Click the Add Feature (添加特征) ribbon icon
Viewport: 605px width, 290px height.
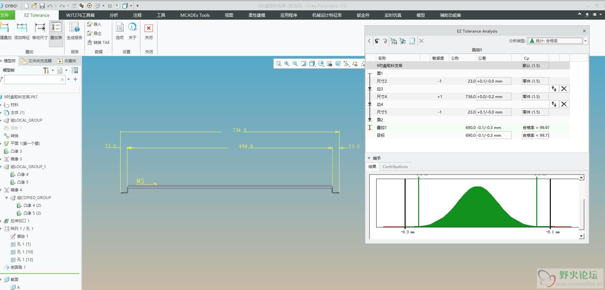point(22,31)
